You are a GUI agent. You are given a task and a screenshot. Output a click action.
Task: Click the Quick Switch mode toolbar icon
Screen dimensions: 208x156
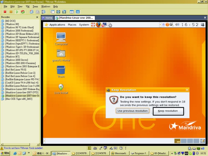64,12
